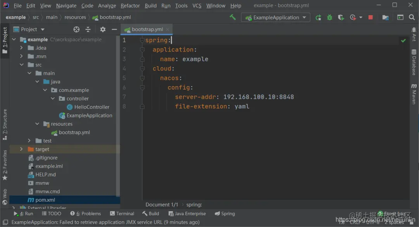This screenshot has width=419, height=227.
Task: Click the Run Anything window icon
Action: (400, 17)
